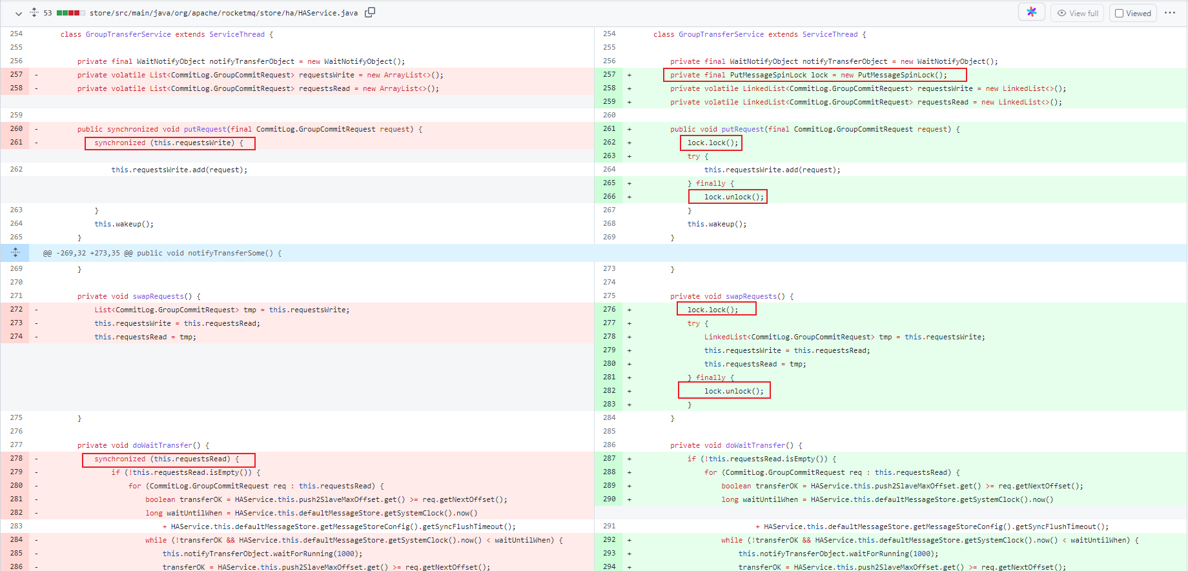Click added lock.lock() line in putRequest
Screen dimensions: 1188x571
click(x=713, y=143)
